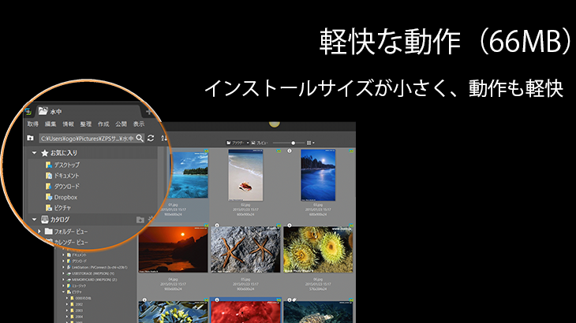This screenshot has width=576, height=323.
Task: Select thumbnail 02.jpg seashell on beach
Action: [245, 175]
